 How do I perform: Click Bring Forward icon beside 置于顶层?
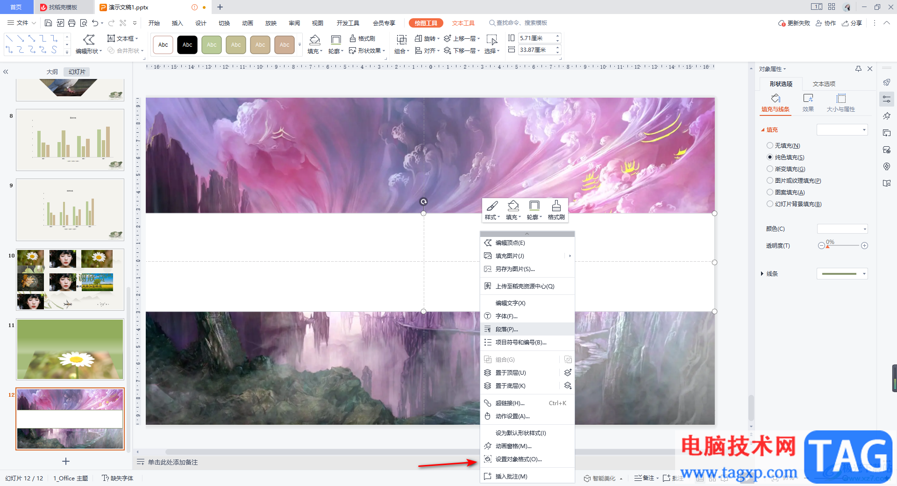(568, 372)
